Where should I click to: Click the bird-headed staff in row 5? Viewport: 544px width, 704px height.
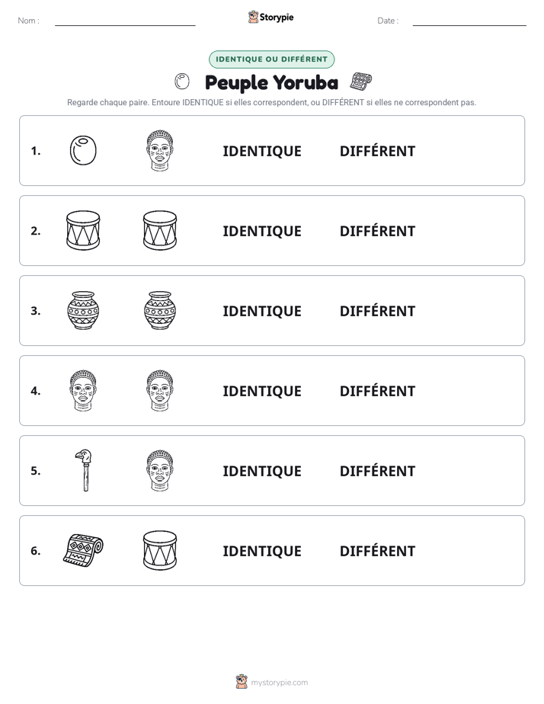pos(84,471)
